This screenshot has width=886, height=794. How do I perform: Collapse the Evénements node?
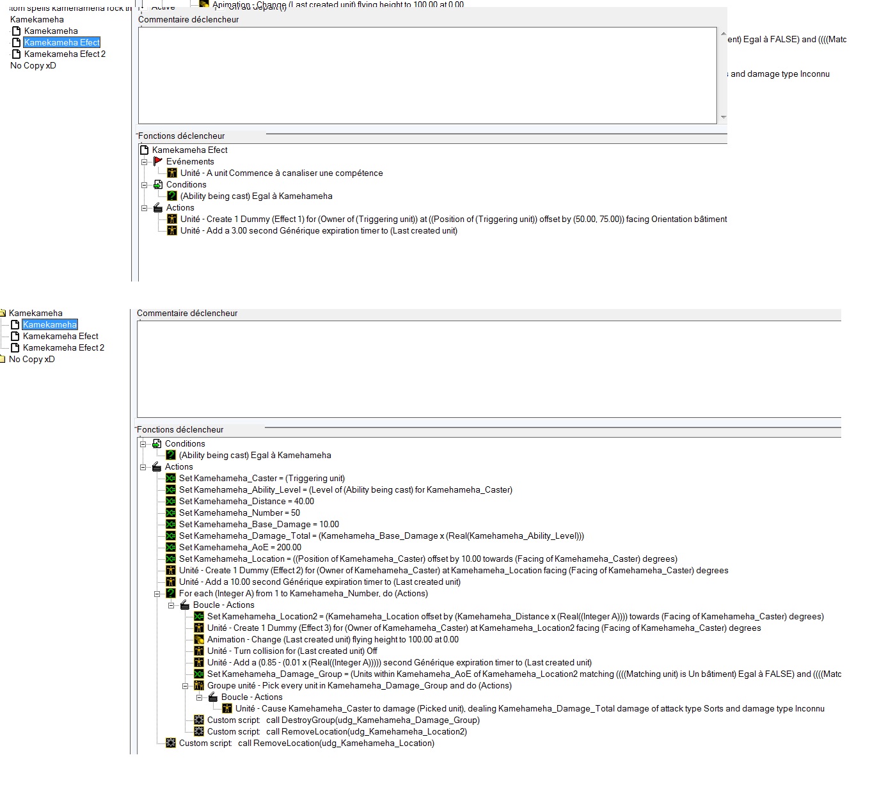(145, 162)
